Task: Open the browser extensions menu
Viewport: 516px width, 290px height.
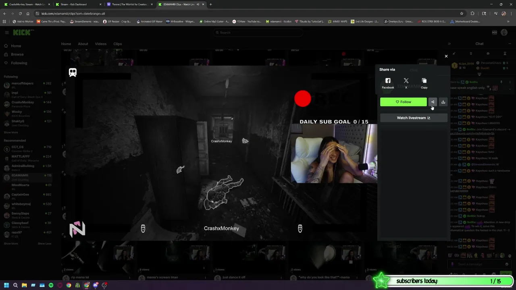Action: tap(472, 13)
